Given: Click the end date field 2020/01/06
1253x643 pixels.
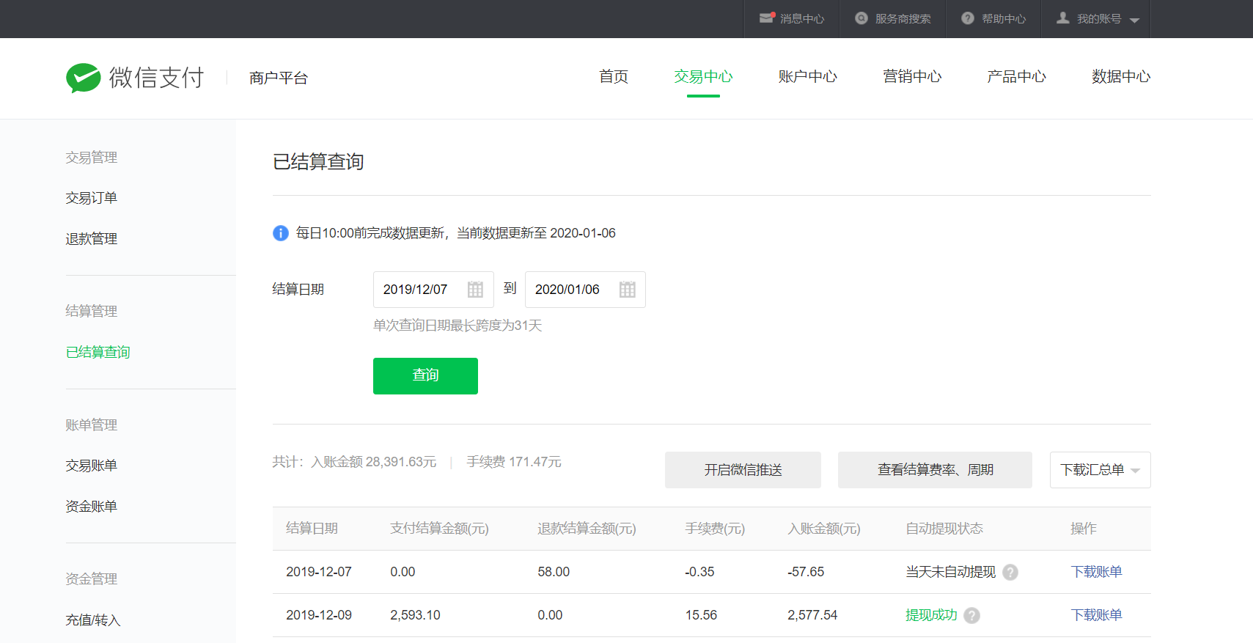Looking at the screenshot, I should (x=585, y=290).
